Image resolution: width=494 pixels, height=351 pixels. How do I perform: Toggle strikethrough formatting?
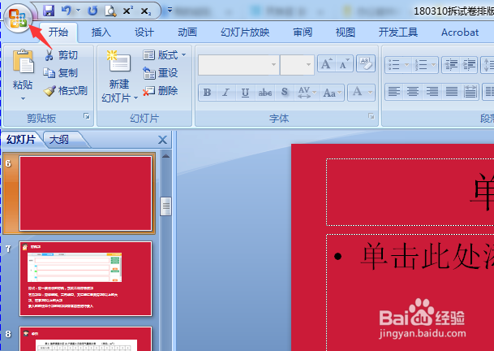click(x=265, y=93)
